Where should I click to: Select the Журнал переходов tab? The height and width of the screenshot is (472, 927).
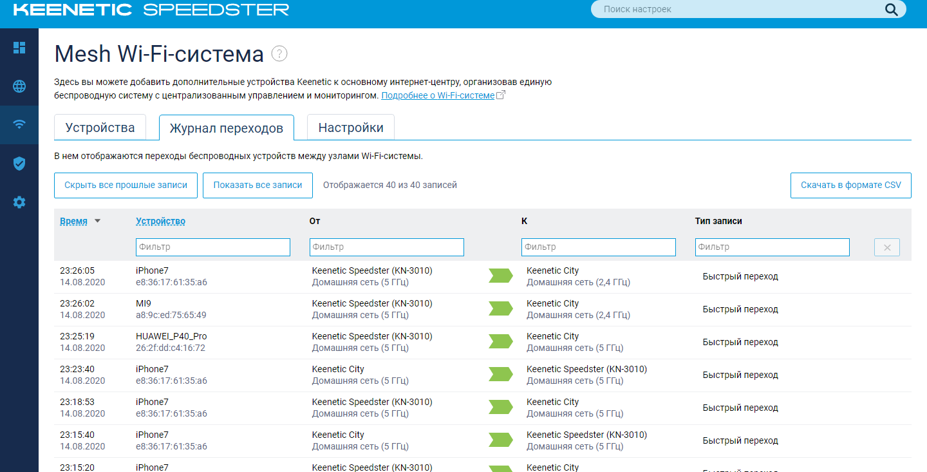coord(226,128)
